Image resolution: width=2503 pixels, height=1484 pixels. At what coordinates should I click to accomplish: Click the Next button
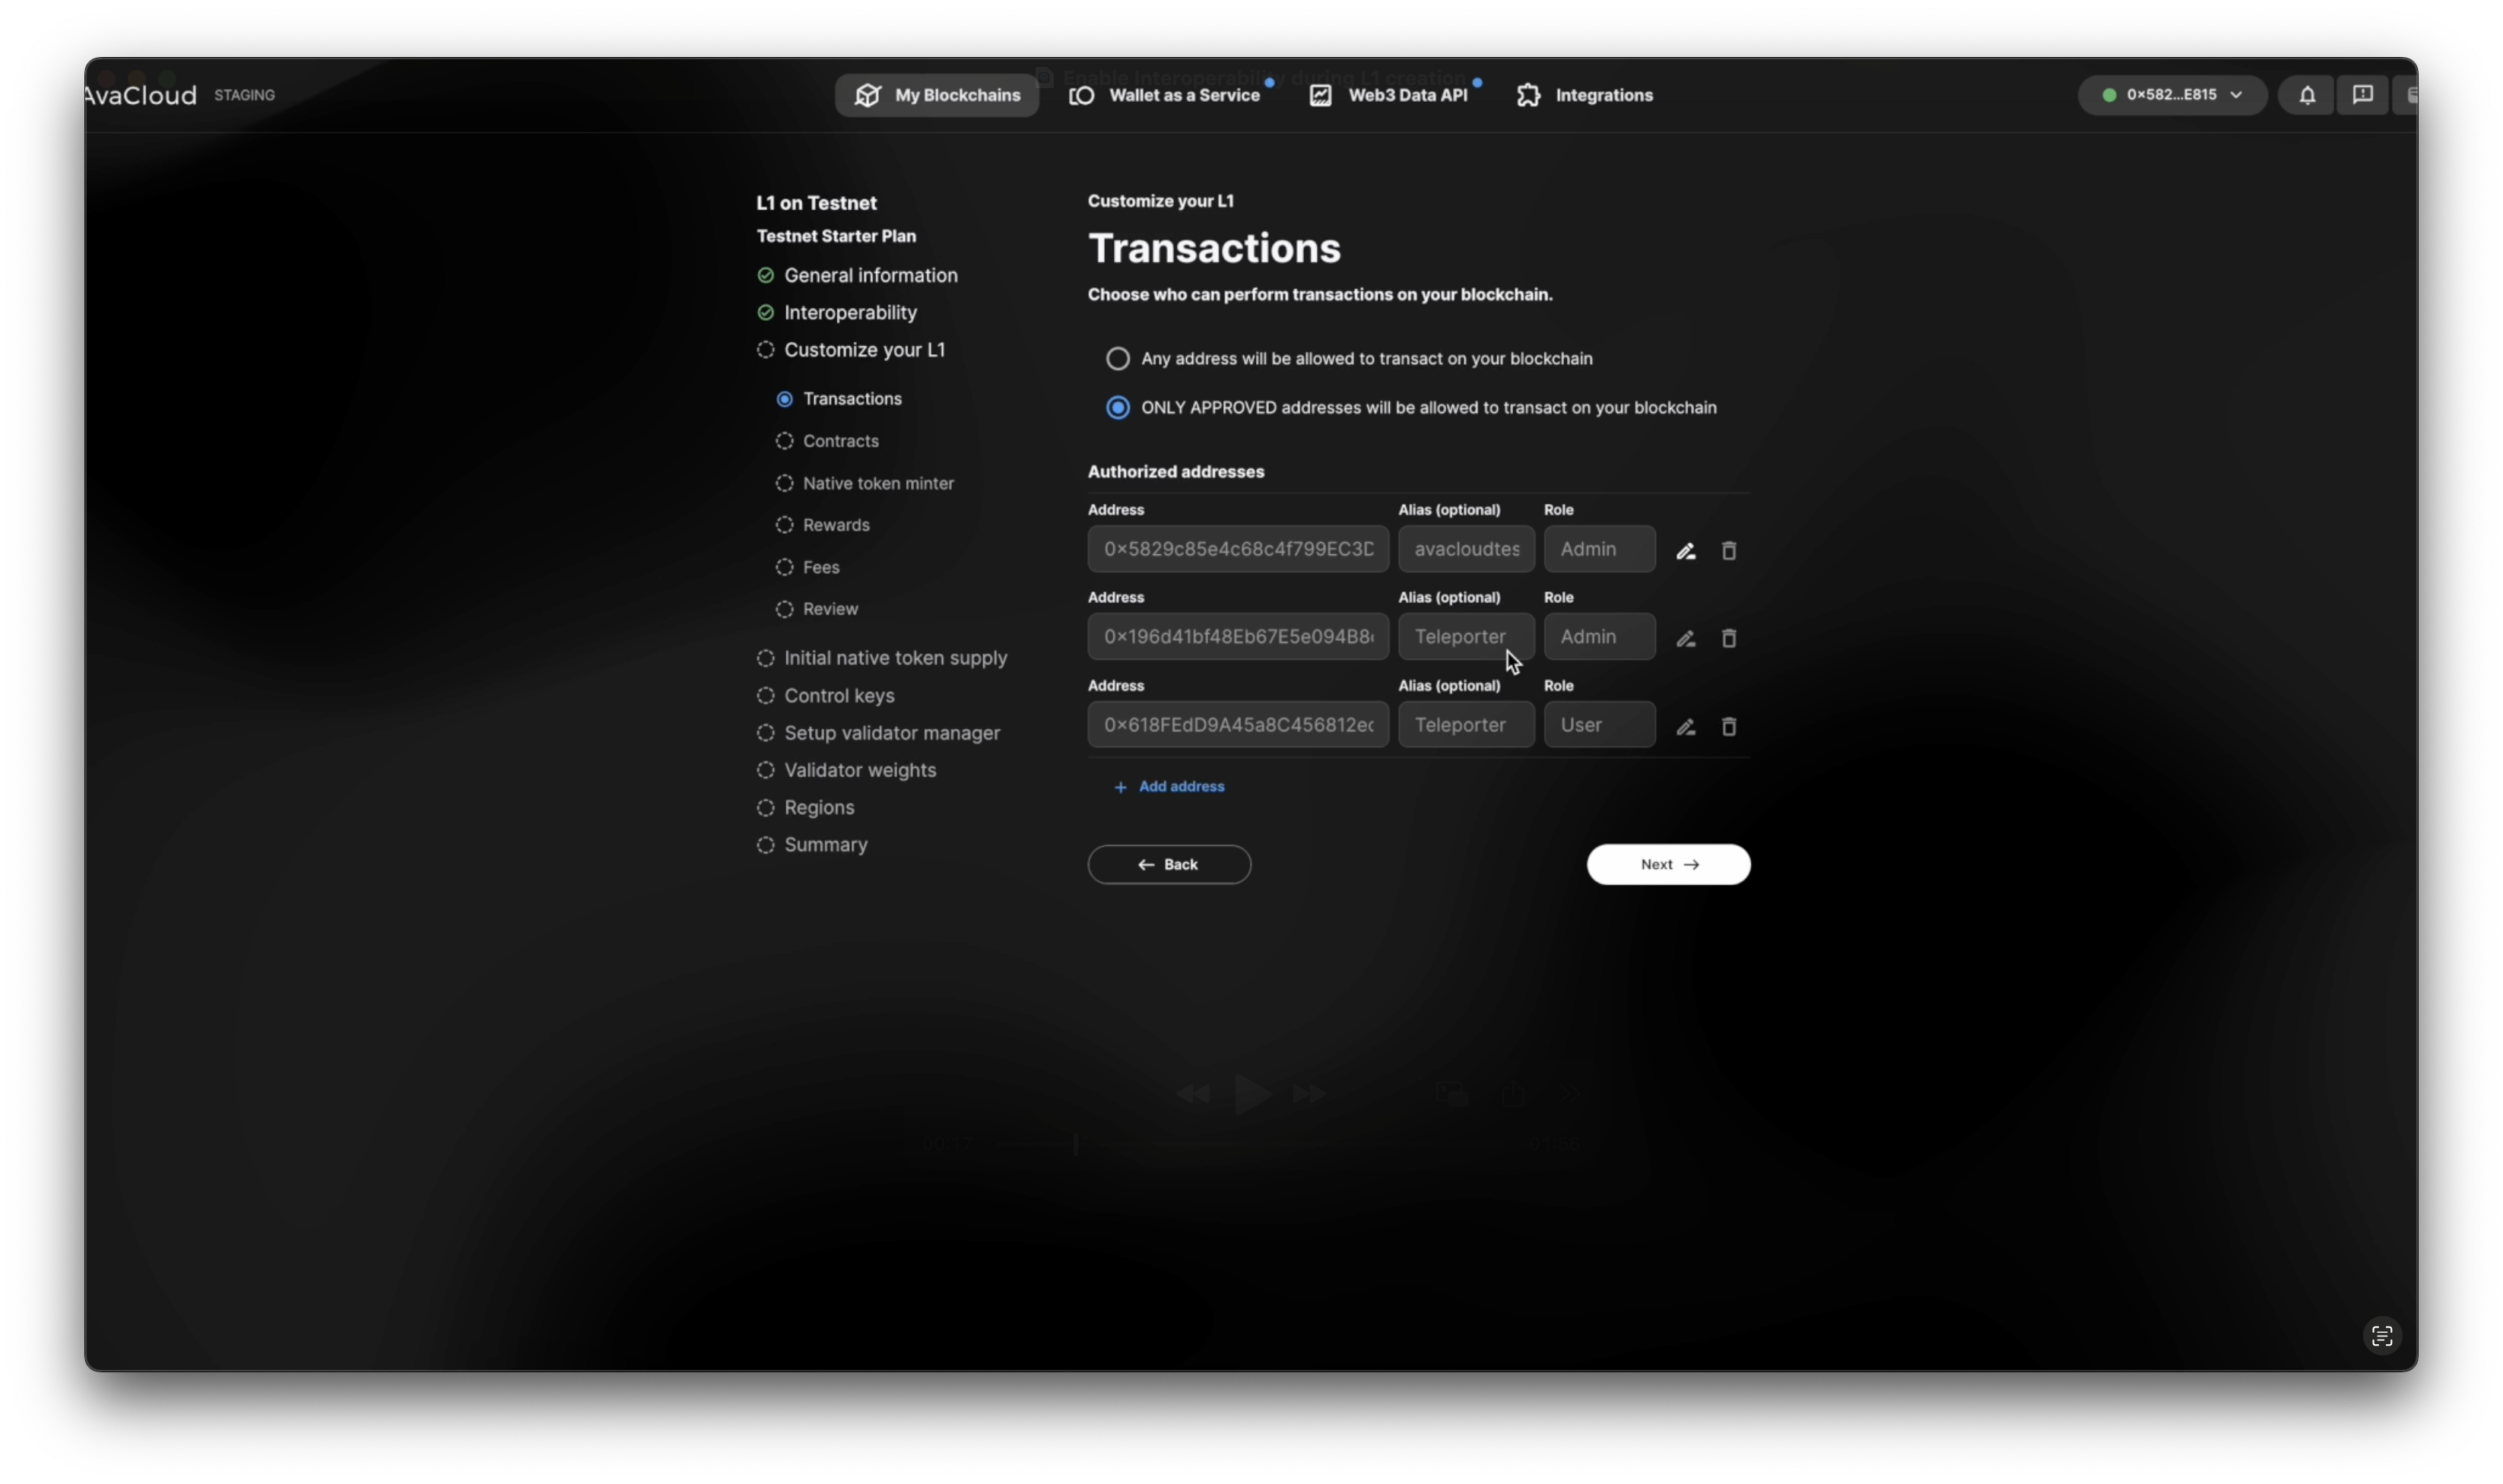point(1668,865)
